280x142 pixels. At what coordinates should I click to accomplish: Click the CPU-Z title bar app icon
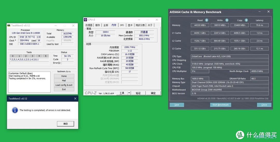[x=86, y=20]
